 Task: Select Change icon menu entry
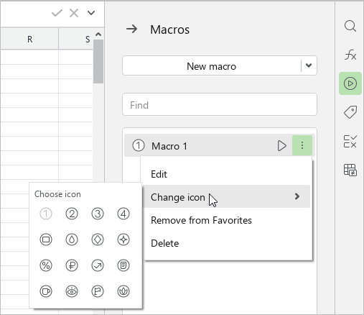pos(226,196)
